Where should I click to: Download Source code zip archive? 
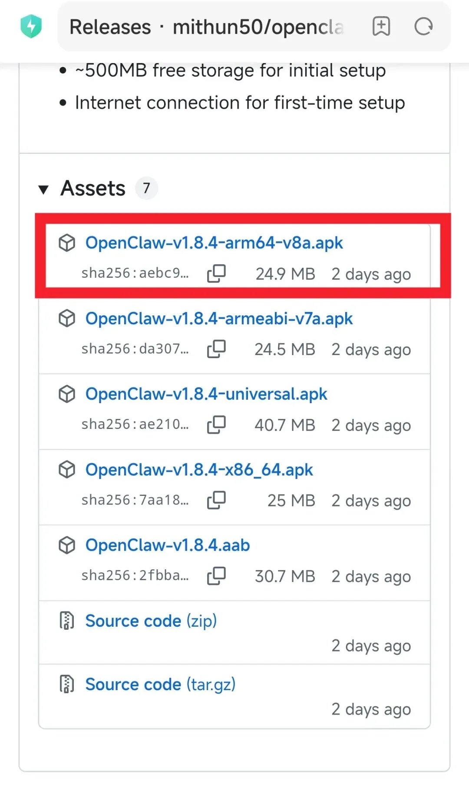tap(151, 621)
